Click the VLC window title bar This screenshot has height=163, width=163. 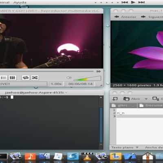[x=51, y=11]
